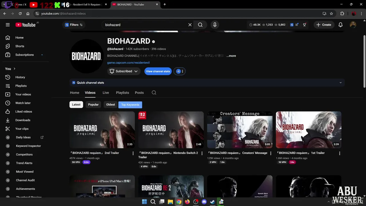This screenshot has width=366, height=206.
Task: Click the YouTube logo
Action: pyautogui.click(x=25, y=25)
